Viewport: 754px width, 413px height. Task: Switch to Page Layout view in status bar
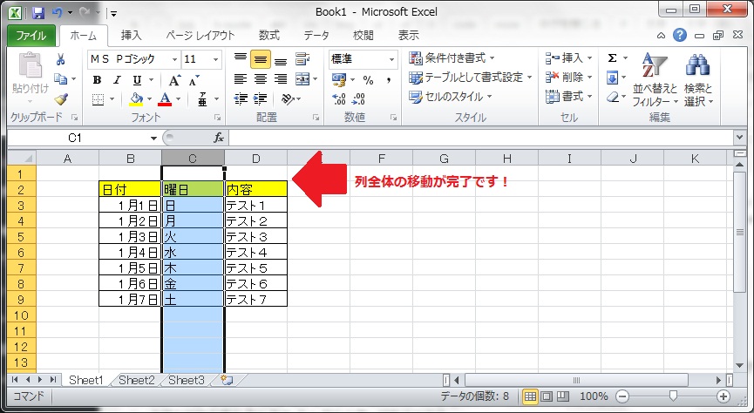click(547, 396)
